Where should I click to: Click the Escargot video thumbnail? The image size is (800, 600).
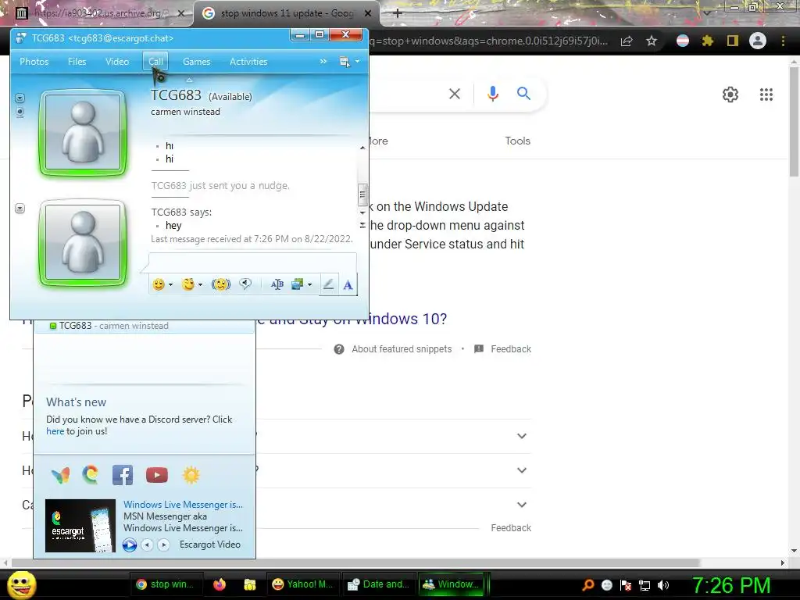point(80,526)
